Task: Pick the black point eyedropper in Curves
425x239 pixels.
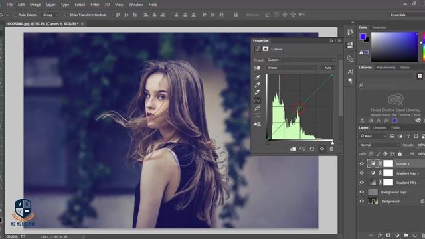Action: [257, 78]
